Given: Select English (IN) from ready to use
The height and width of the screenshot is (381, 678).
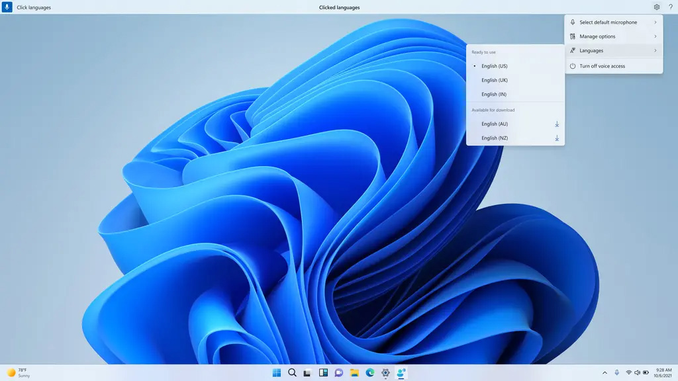Looking at the screenshot, I should pos(493,94).
